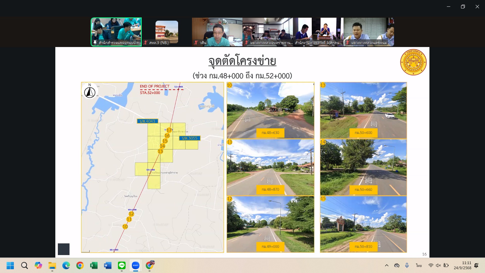Launch Microsoft Excel from taskbar
485x273 pixels.
(x=94, y=265)
